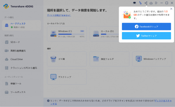Share via the Facebookでシェア button

[146, 27]
